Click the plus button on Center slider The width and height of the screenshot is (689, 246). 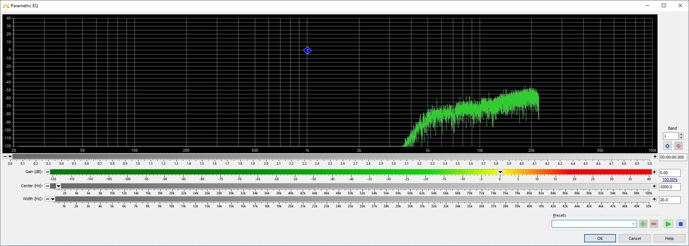654,186
